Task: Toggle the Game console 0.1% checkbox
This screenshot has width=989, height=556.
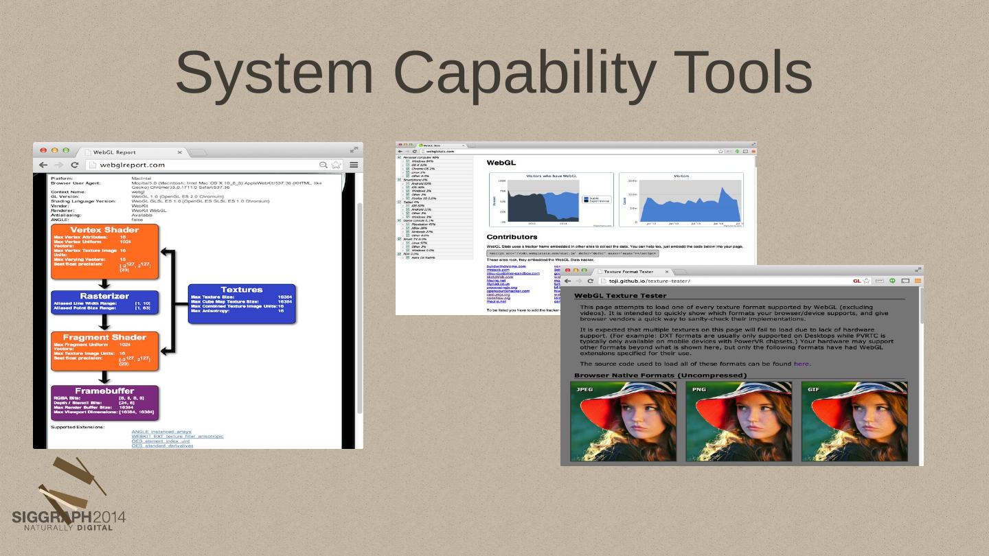Action: (x=400, y=220)
